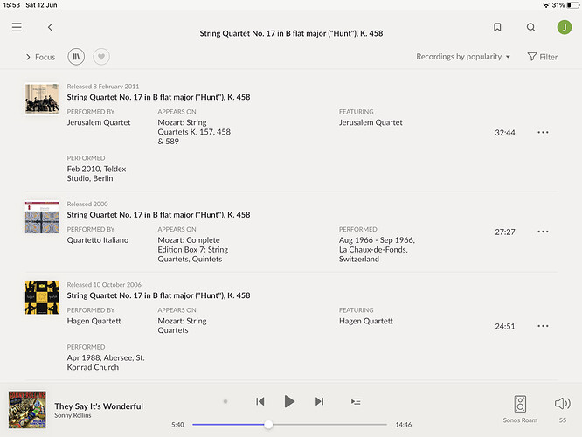The height and width of the screenshot is (437, 582).
Task: Open Quartetto Italiano performer link
Action: point(98,240)
